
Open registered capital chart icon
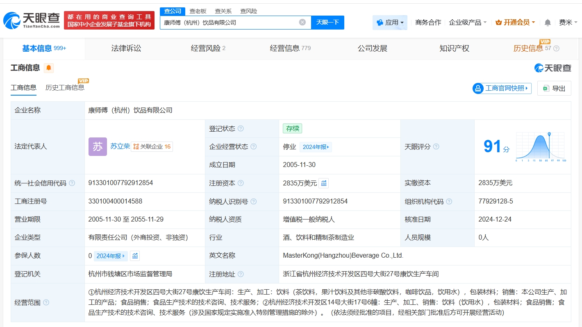[324, 183]
